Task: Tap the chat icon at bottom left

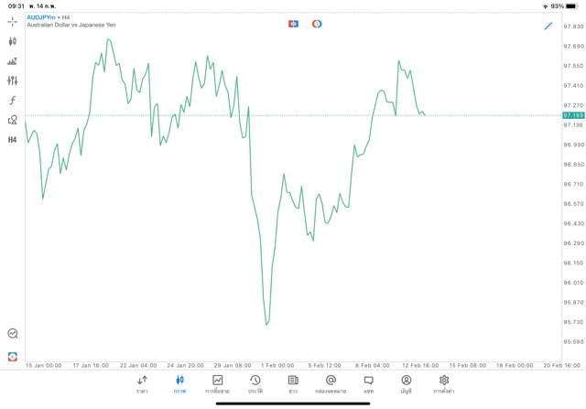Action: pos(13,334)
